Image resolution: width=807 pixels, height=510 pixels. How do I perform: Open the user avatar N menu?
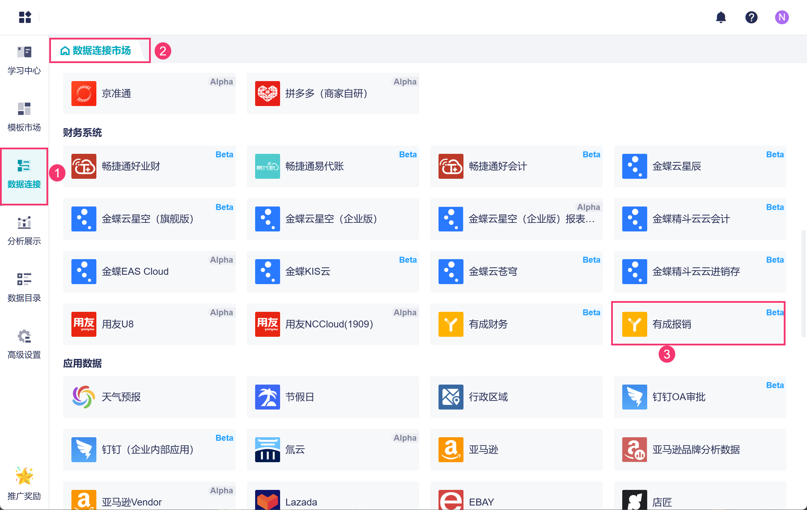click(782, 17)
